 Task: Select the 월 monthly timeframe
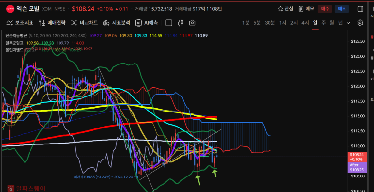332,23
